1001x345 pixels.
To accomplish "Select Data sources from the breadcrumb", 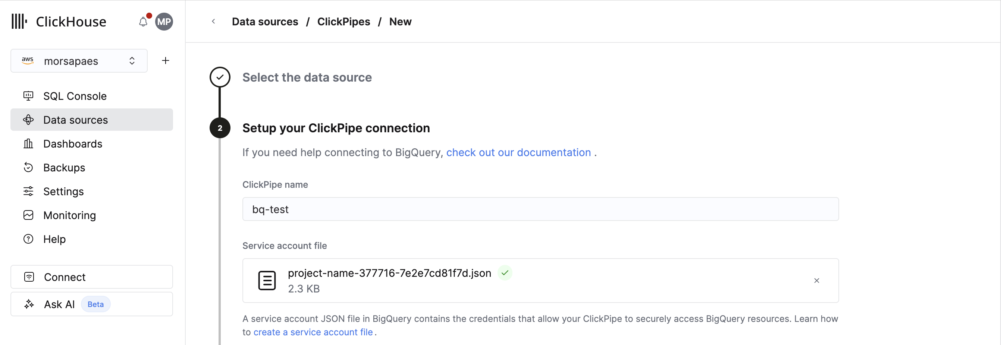I will click(265, 21).
